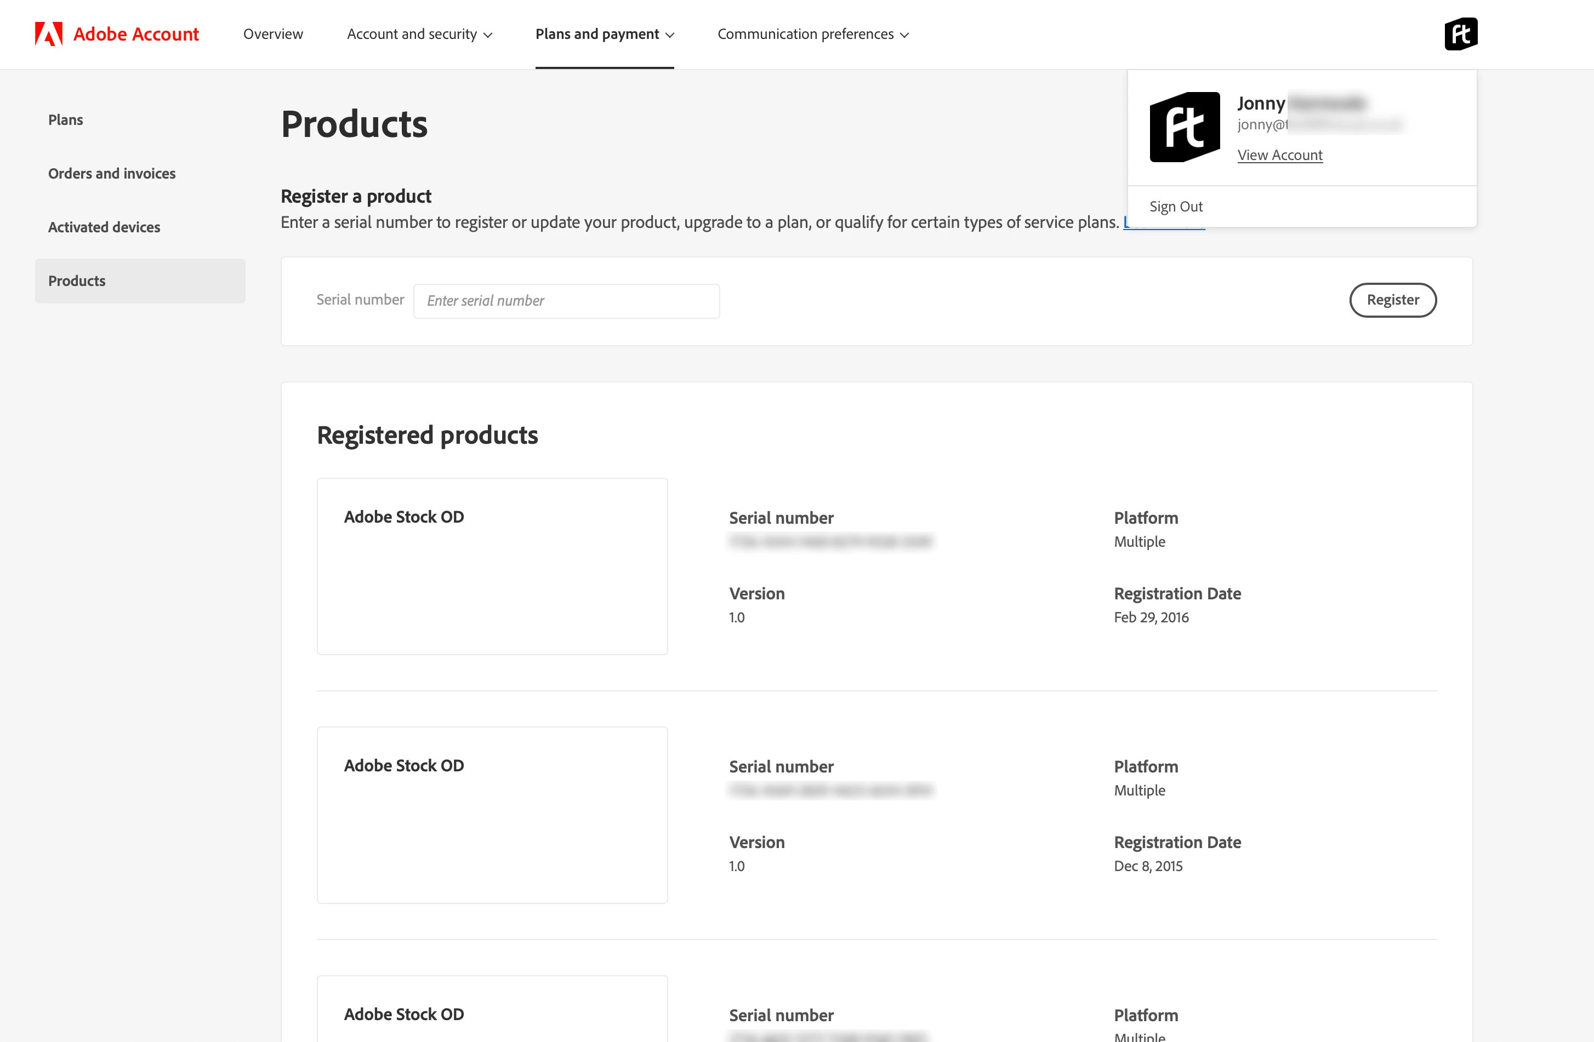
Task: Open the Plans and payment dropdown
Action: pyautogui.click(x=604, y=34)
